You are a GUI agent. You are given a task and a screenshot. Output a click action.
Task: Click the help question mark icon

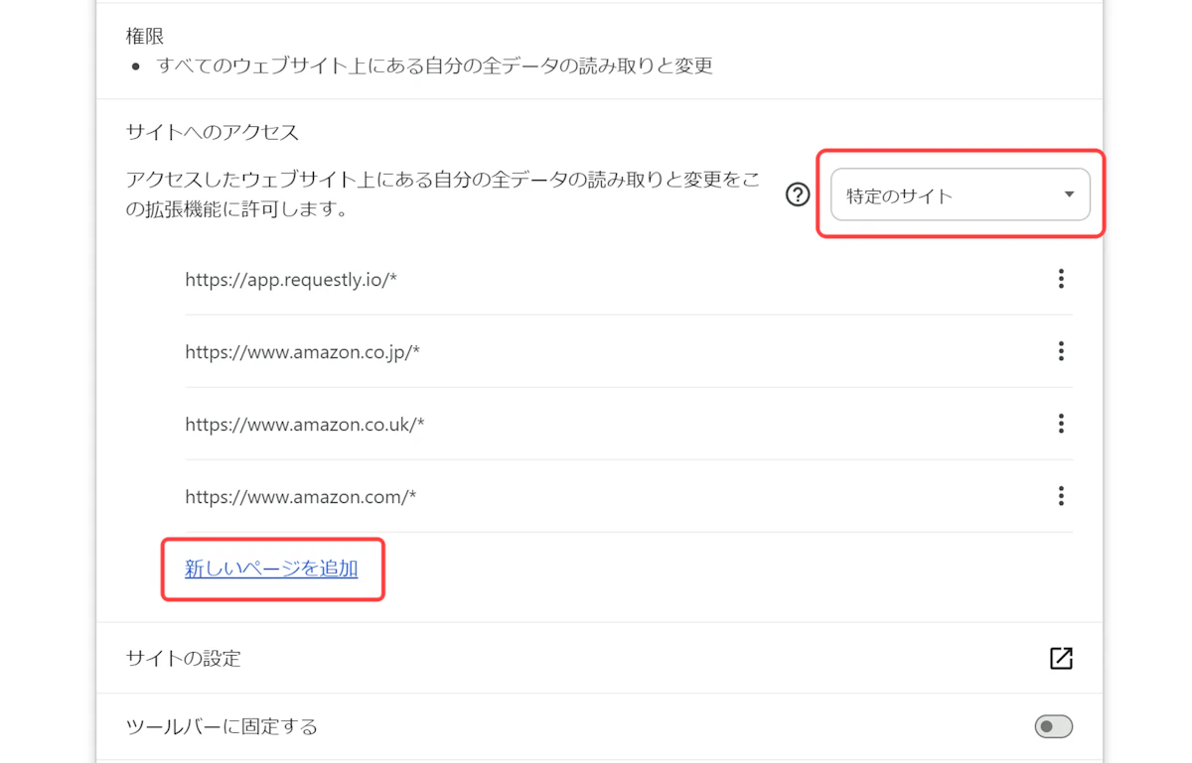click(798, 194)
